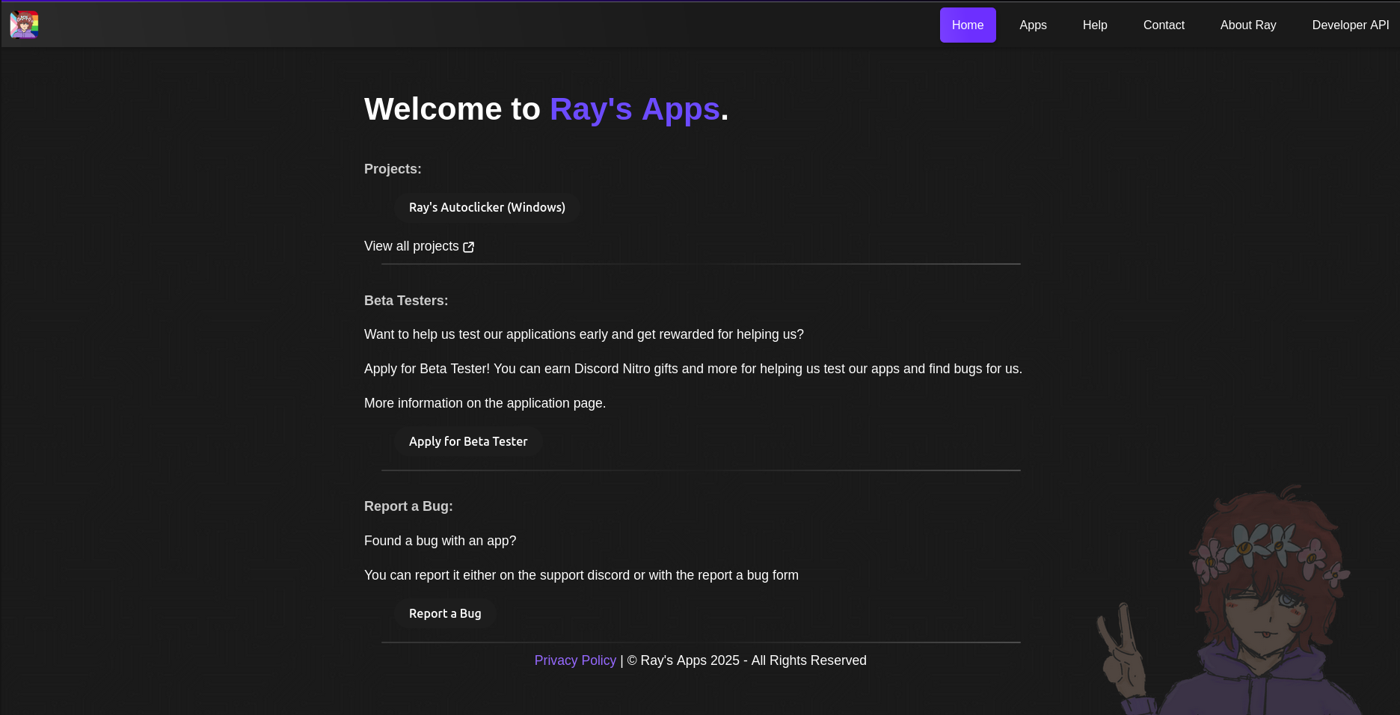Click the purple Ray's Apps heading text
Viewport: 1400px width, 715px height.
[634, 109]
